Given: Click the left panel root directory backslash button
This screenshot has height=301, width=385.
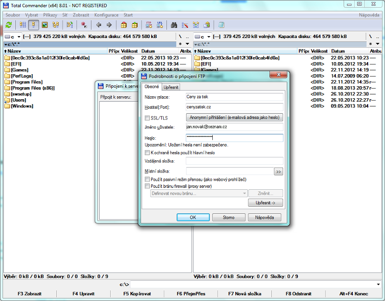Looking at the screenshot, I should (180, 37).
